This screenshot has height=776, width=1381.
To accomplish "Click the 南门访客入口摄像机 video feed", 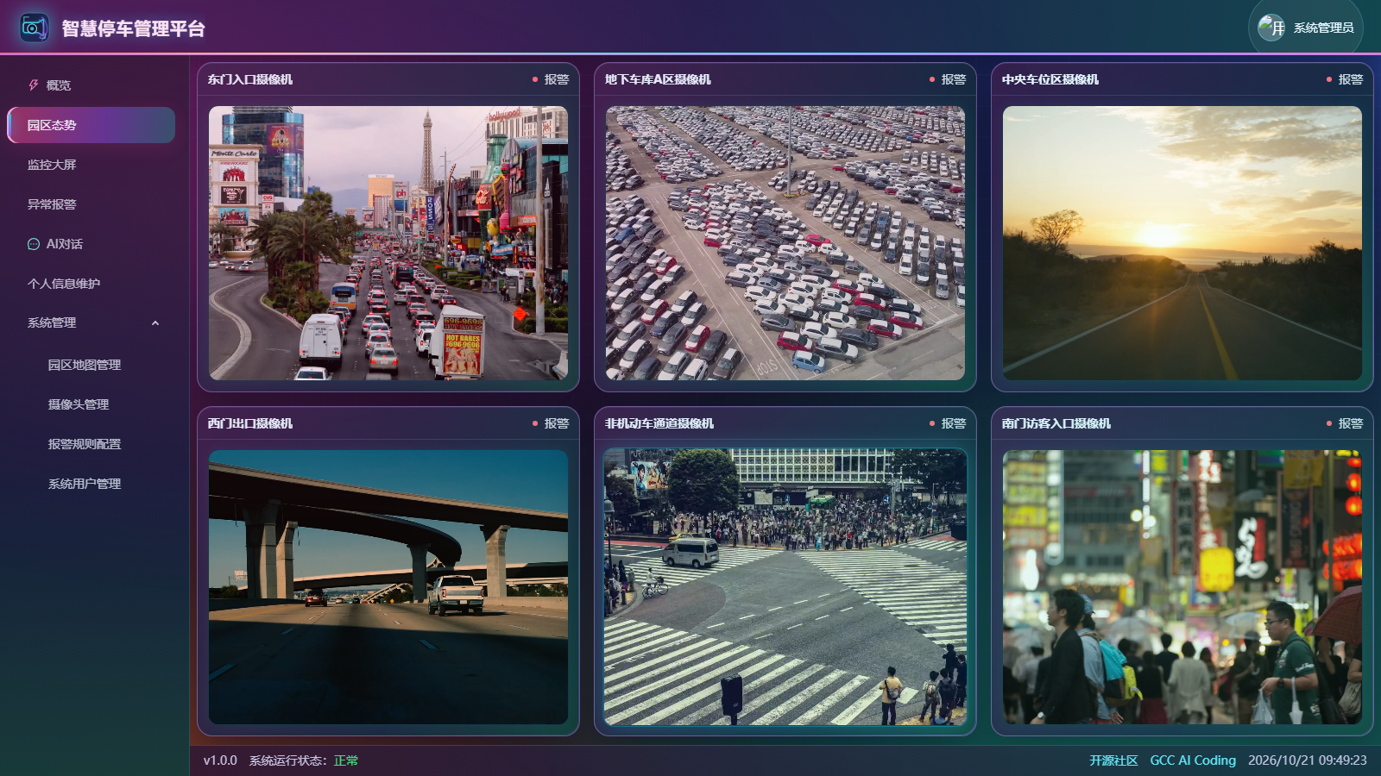I will 1182,587.
